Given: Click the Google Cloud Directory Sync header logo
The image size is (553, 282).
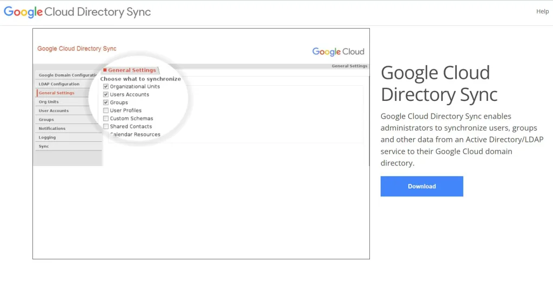Looking at the screenshot, I should pos(77,12).
